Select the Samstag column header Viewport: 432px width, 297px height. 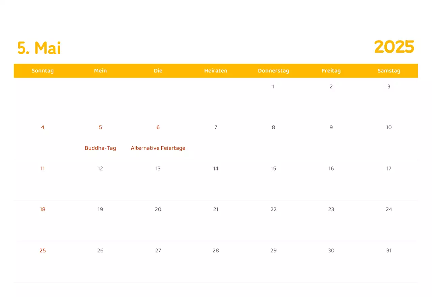click(x=389, y=71)
